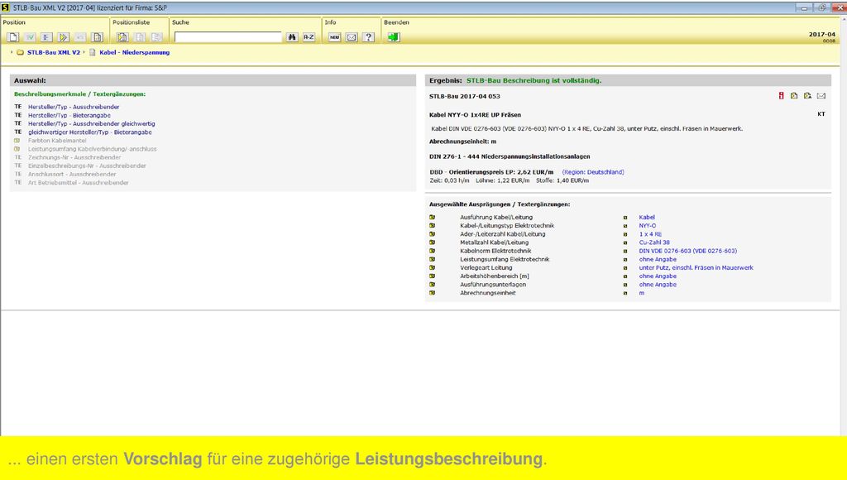Select gleichwertiger Hersteller/Typ - Bieterangabe

(x=89, y=132)
